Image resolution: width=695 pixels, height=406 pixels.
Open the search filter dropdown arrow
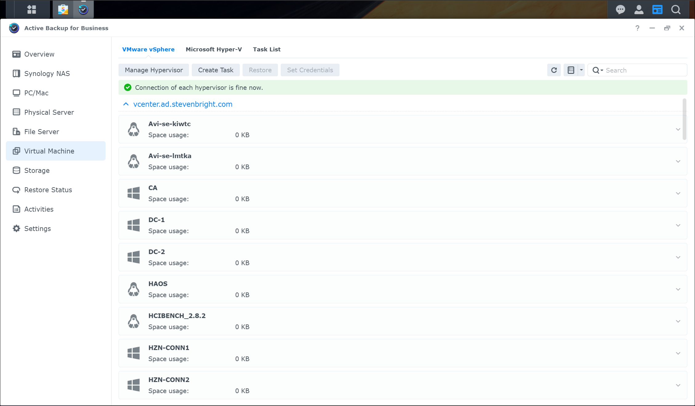tap(602, 70)
